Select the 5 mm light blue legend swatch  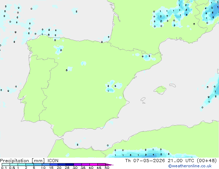pos(38,165)
